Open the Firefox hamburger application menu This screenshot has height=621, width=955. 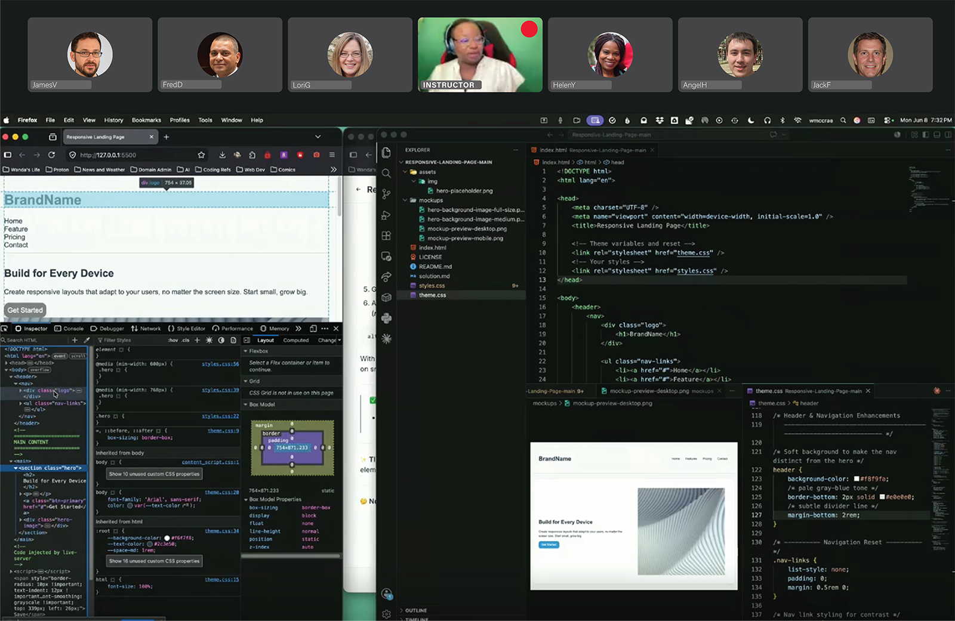point(332,155)
